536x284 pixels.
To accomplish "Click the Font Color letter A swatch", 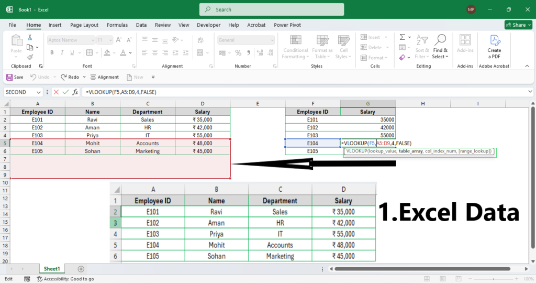I will [x=123, y=52].
